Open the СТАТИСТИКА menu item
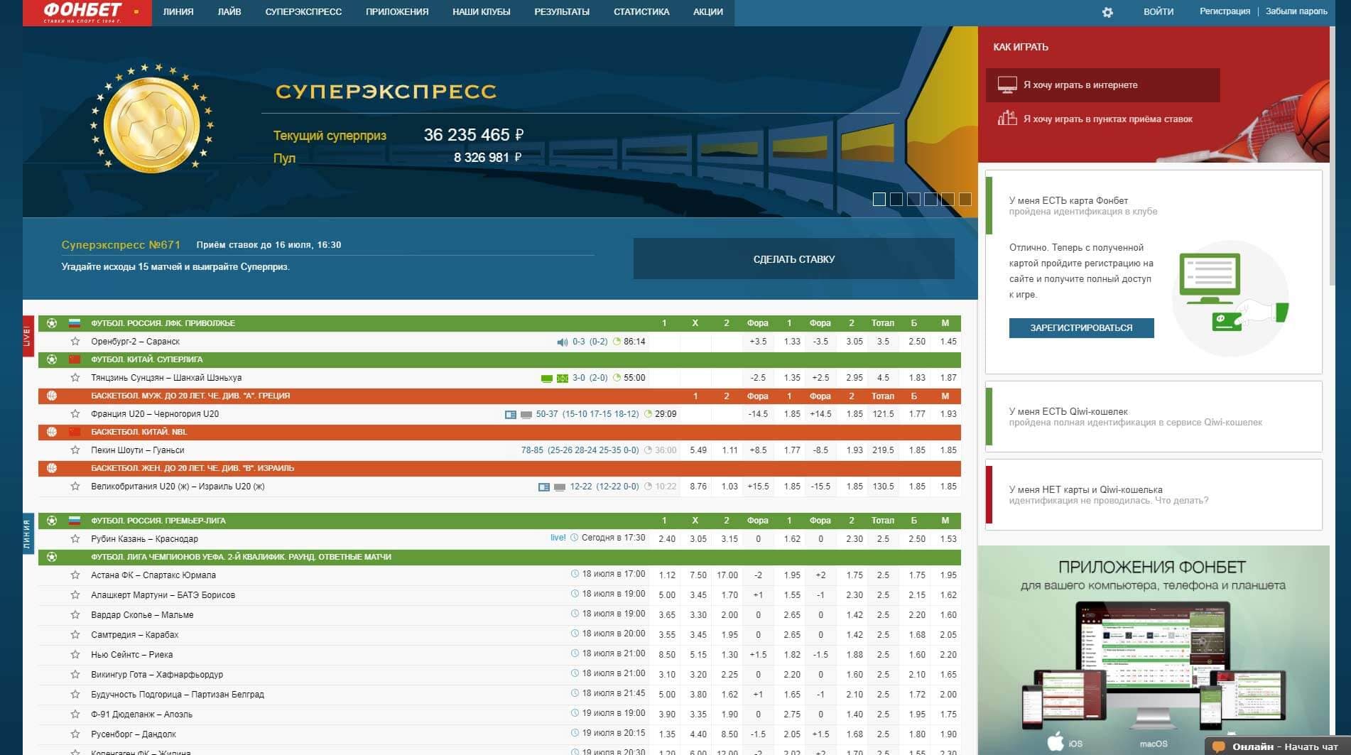 [x=641, y=12]
